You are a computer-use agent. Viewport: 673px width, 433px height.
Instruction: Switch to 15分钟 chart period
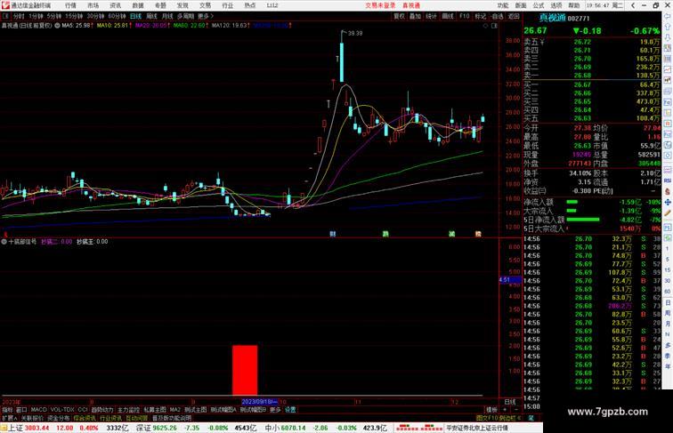(74, 16)
